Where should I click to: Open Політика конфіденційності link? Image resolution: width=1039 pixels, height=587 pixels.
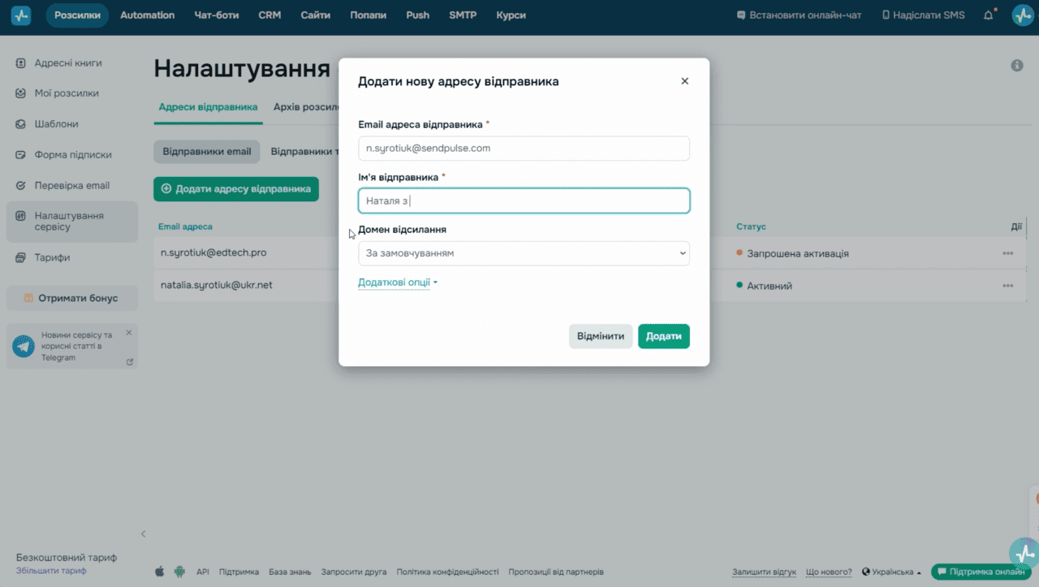(x=447, y=572)
